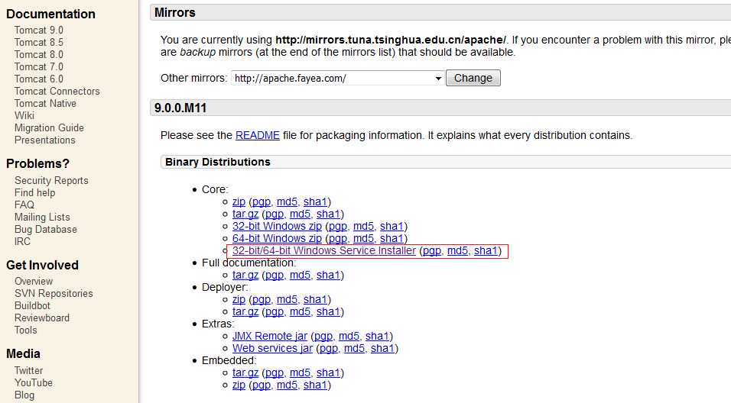Open the Get Involved Overview link

[34, 282]
